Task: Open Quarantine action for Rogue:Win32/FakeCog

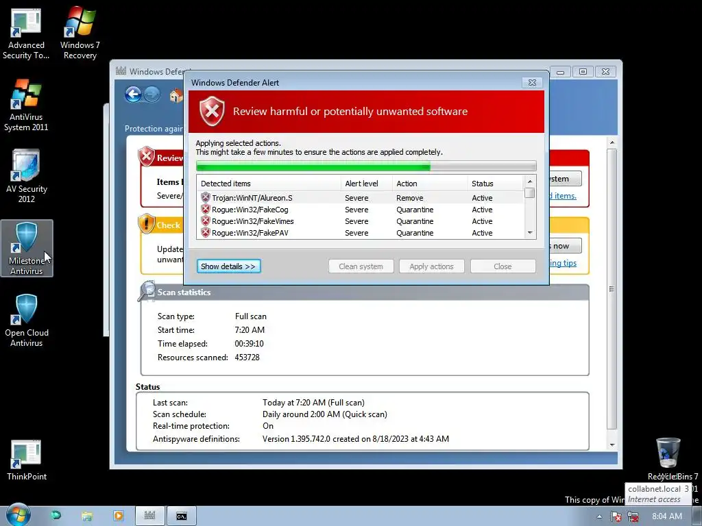Action: tap(415, 210)
